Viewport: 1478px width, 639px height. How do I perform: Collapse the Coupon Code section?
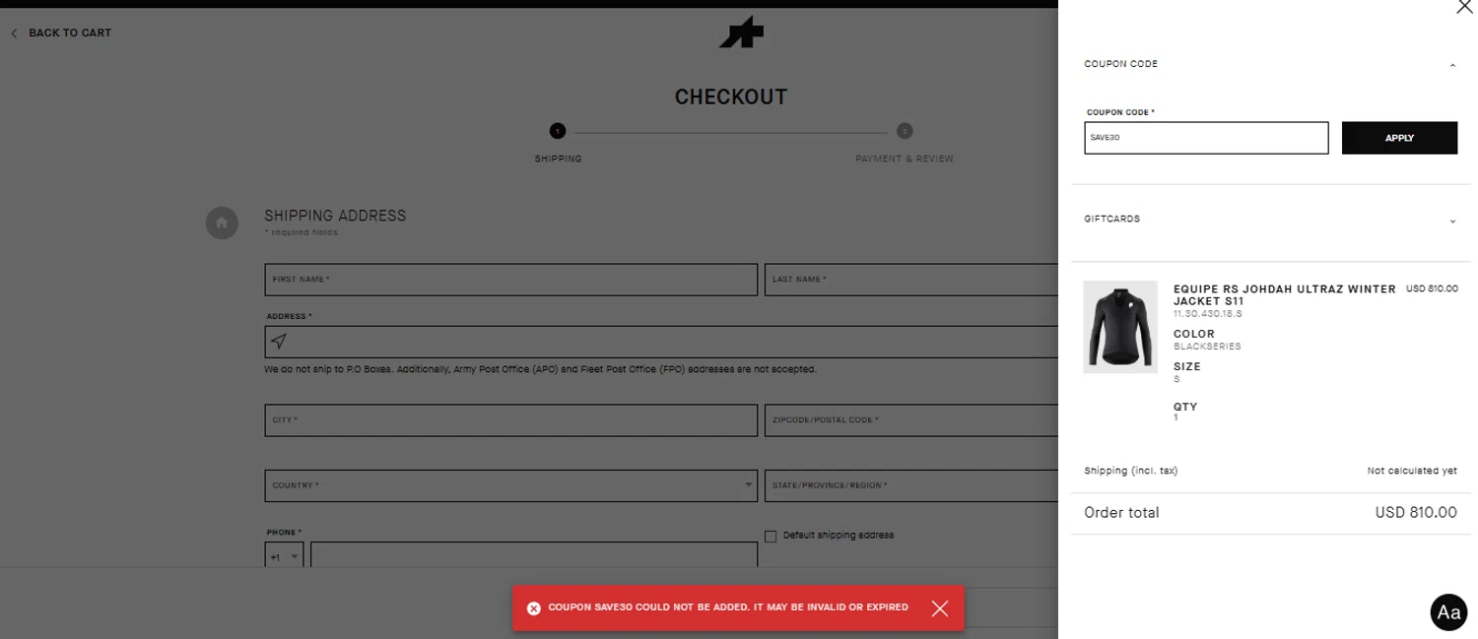[1452, 65]
